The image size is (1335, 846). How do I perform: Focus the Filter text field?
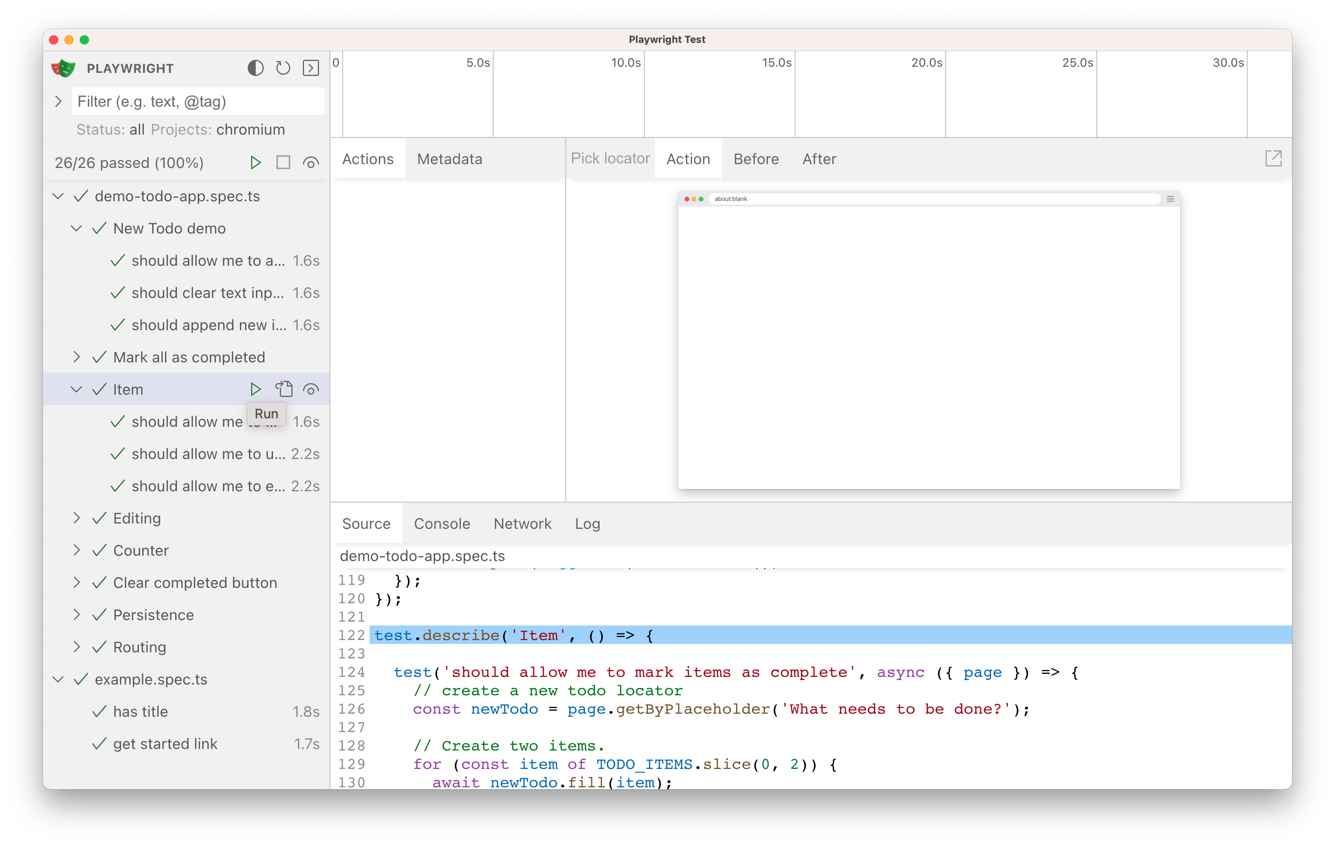click(x=198, y=102)
